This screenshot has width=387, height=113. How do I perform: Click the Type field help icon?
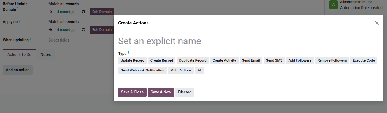(128, 53)
